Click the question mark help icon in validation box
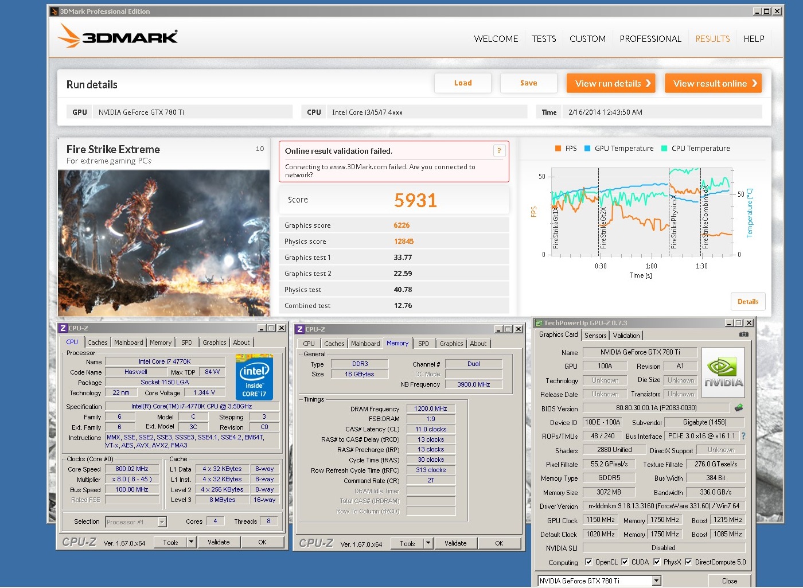Screen dimensions: 803x588 click(x=499, y=151)
